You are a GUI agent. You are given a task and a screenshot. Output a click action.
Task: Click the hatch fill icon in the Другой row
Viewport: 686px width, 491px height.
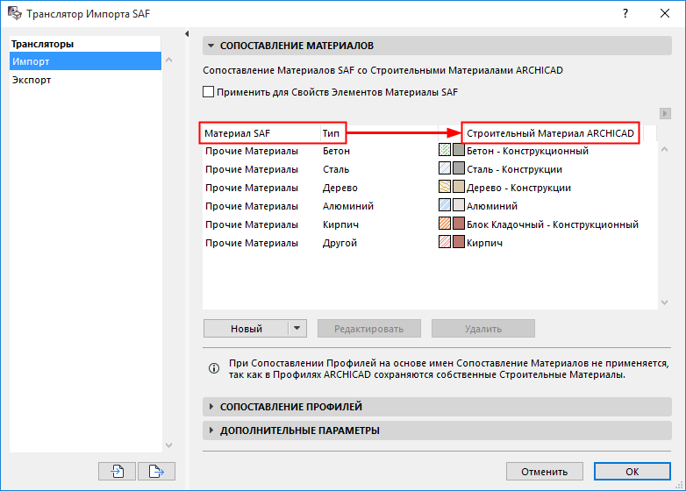(x=445, y=242)
